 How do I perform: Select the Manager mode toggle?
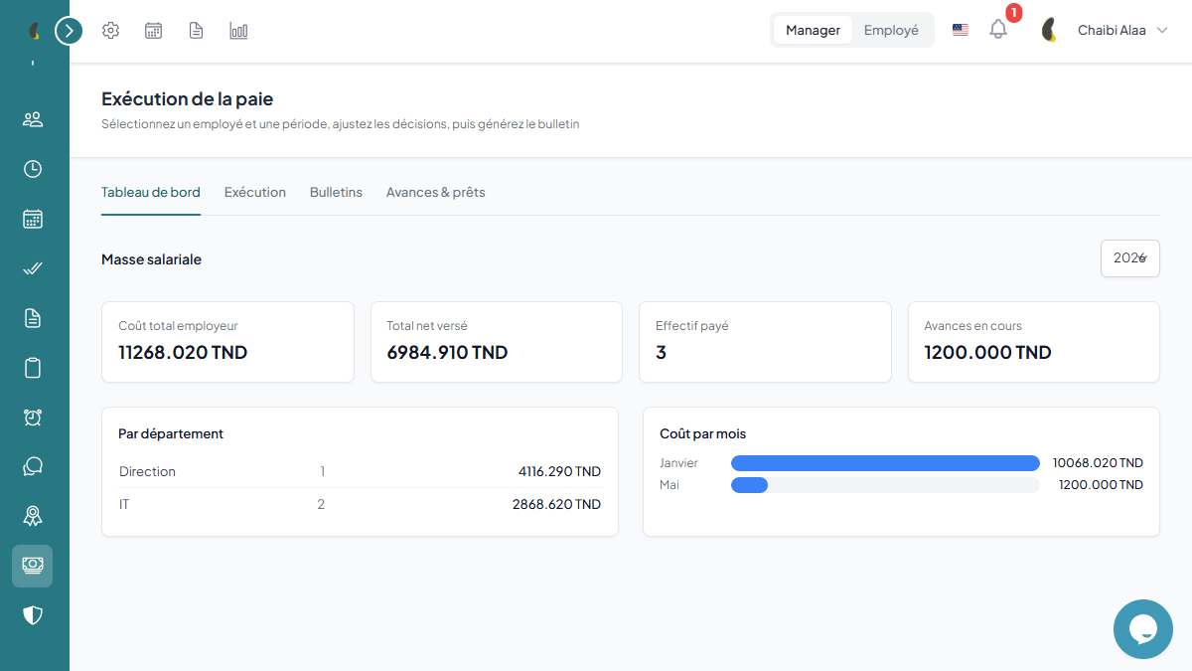813,30
